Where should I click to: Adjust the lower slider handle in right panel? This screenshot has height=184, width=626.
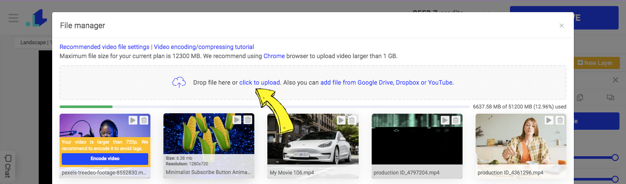pyautogui.click(x=615, y=179)
